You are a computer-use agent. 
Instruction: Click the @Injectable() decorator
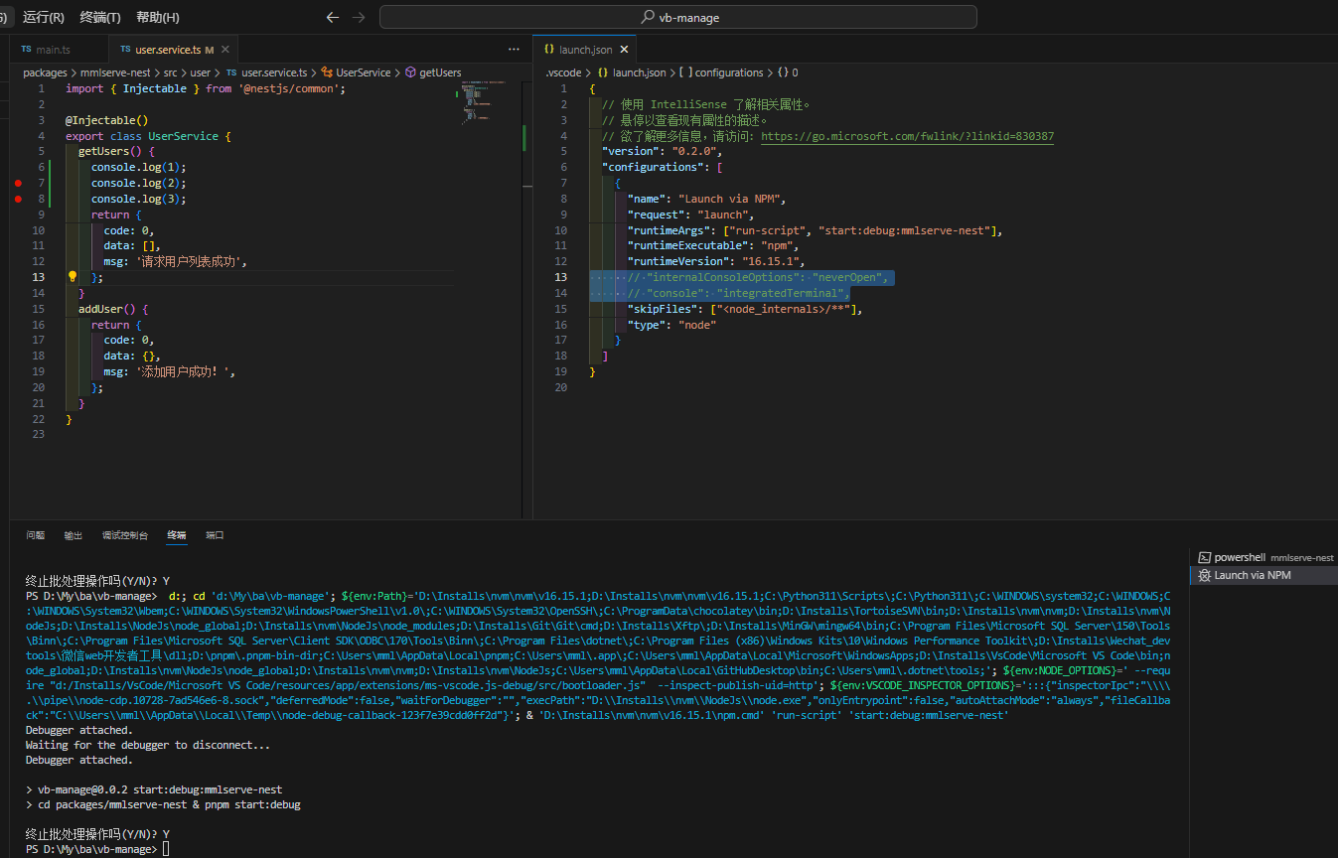point(106,120)
